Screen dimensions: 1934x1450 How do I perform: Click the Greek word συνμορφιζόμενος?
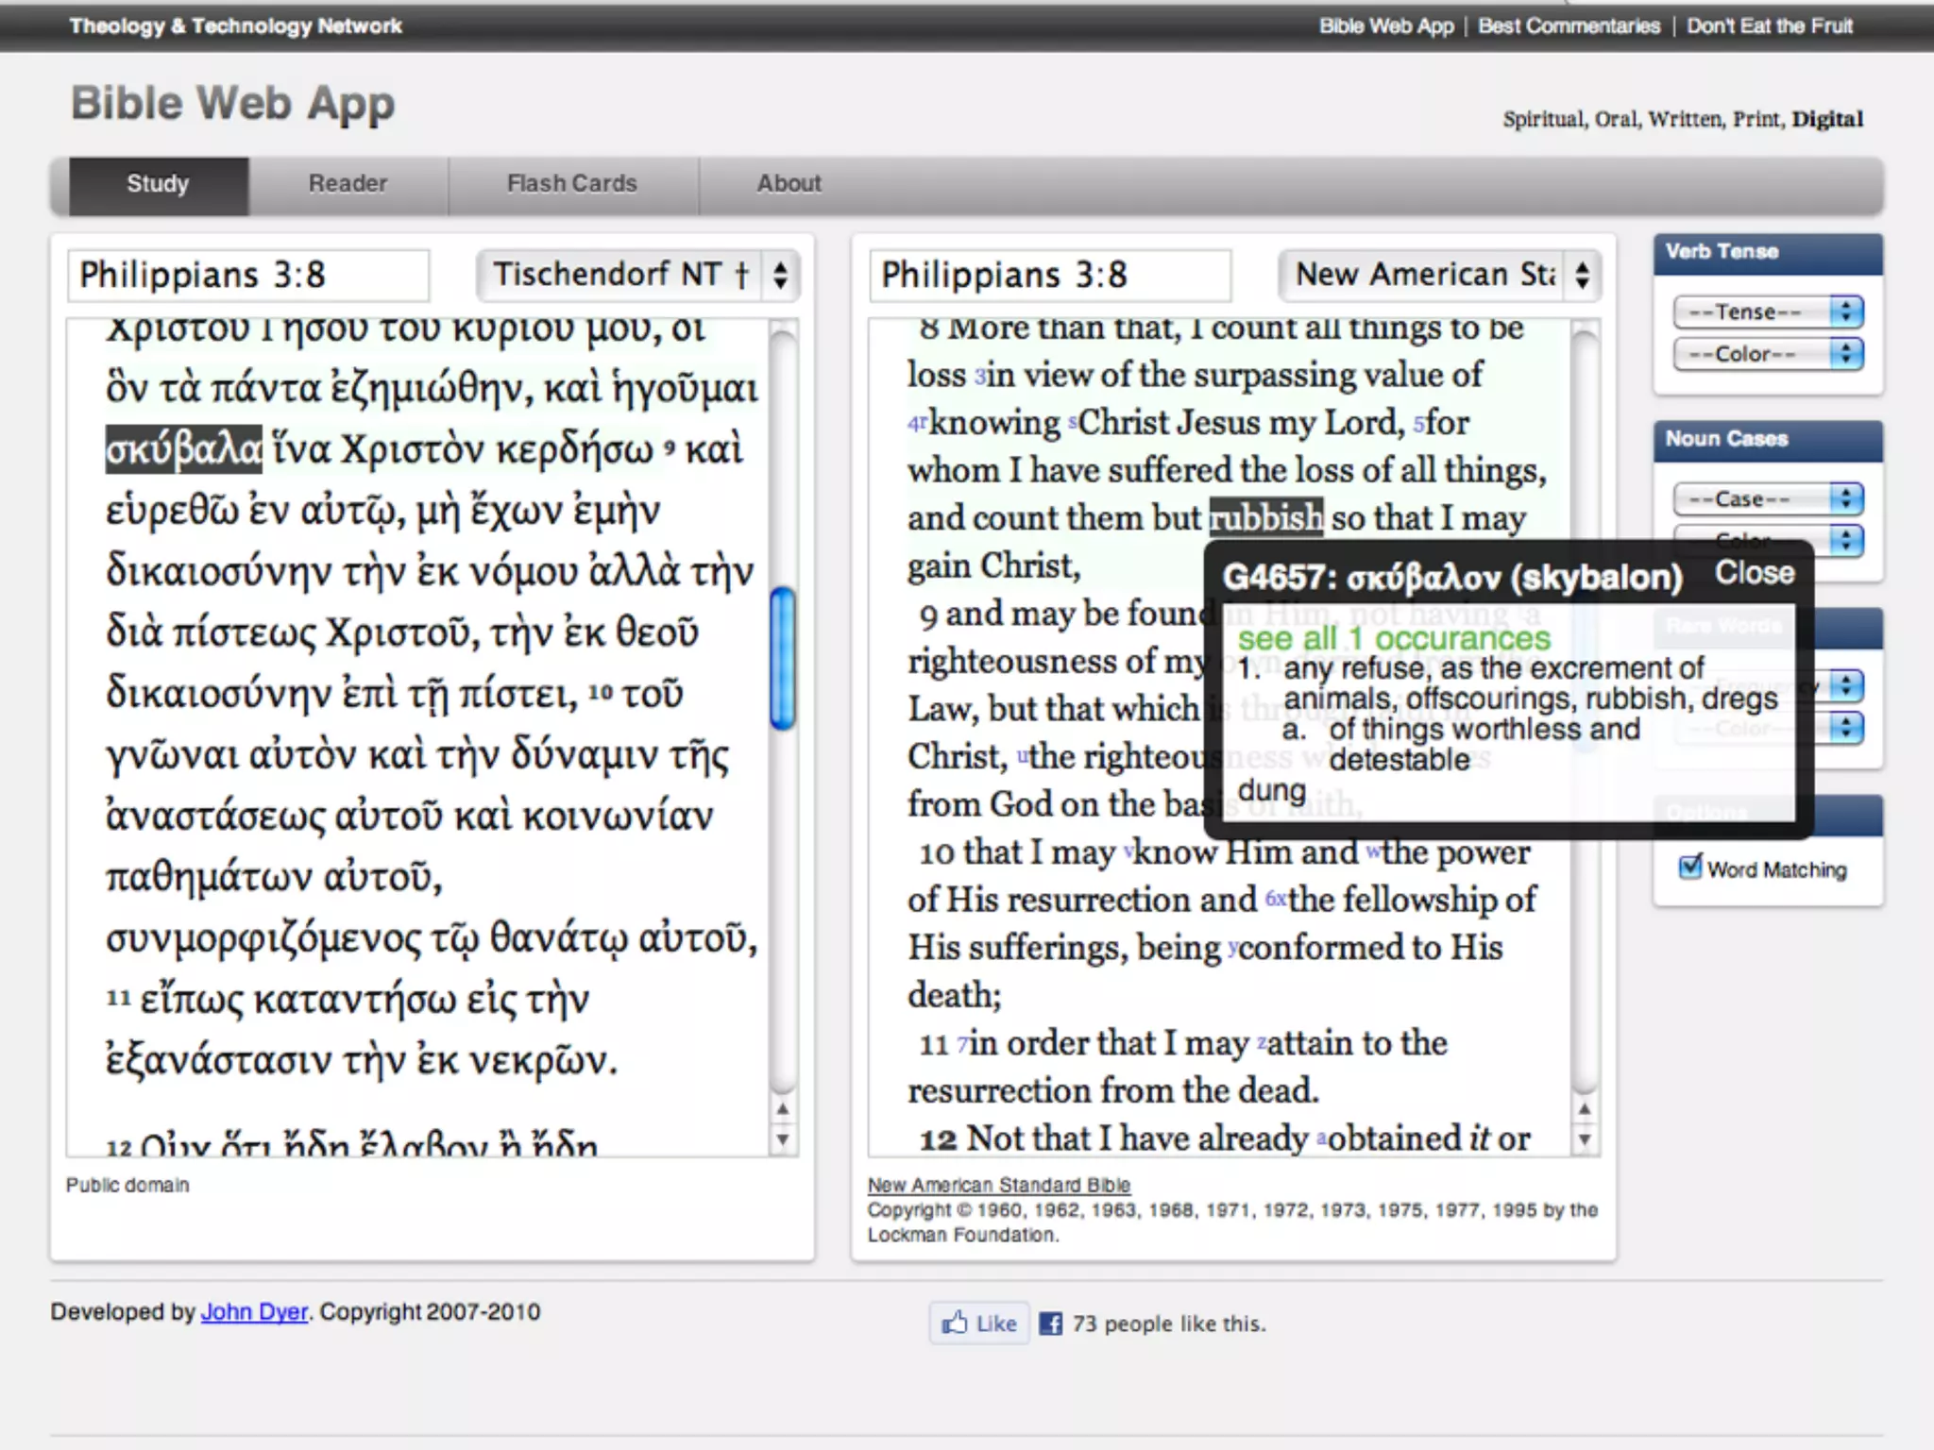(263, 939)
